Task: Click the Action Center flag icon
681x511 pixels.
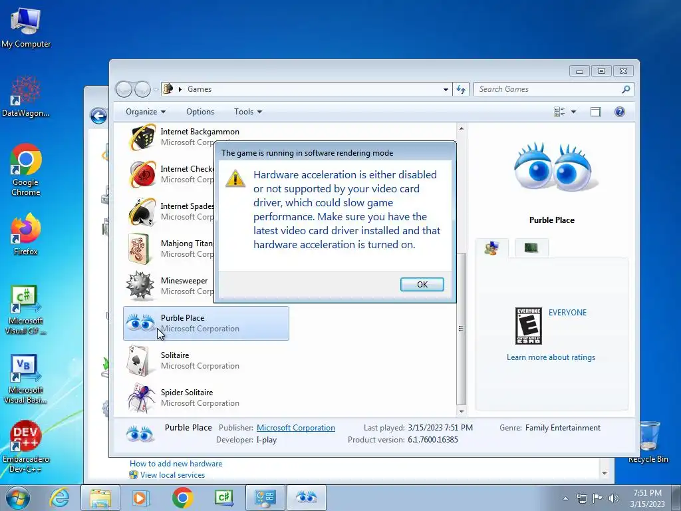Action: [597, 498]
